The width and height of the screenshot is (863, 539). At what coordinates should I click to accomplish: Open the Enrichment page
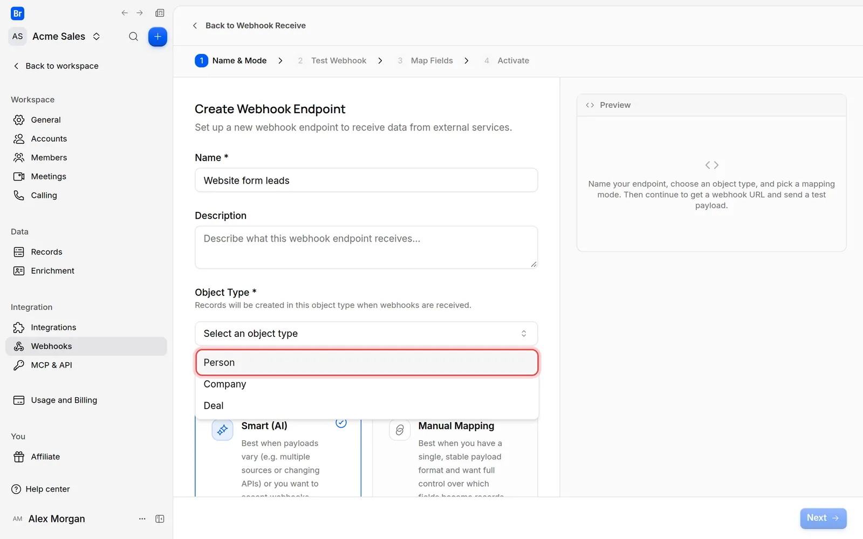click(x=86, y=271)
